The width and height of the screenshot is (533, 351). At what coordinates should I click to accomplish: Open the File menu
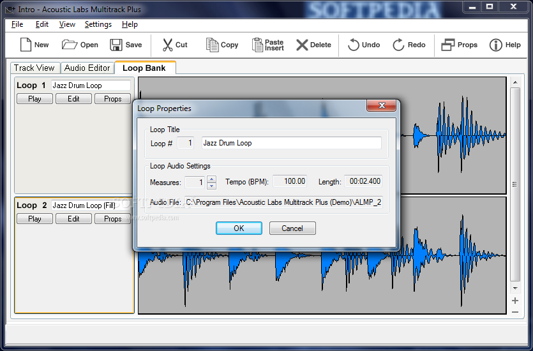[x=17, y=24]
